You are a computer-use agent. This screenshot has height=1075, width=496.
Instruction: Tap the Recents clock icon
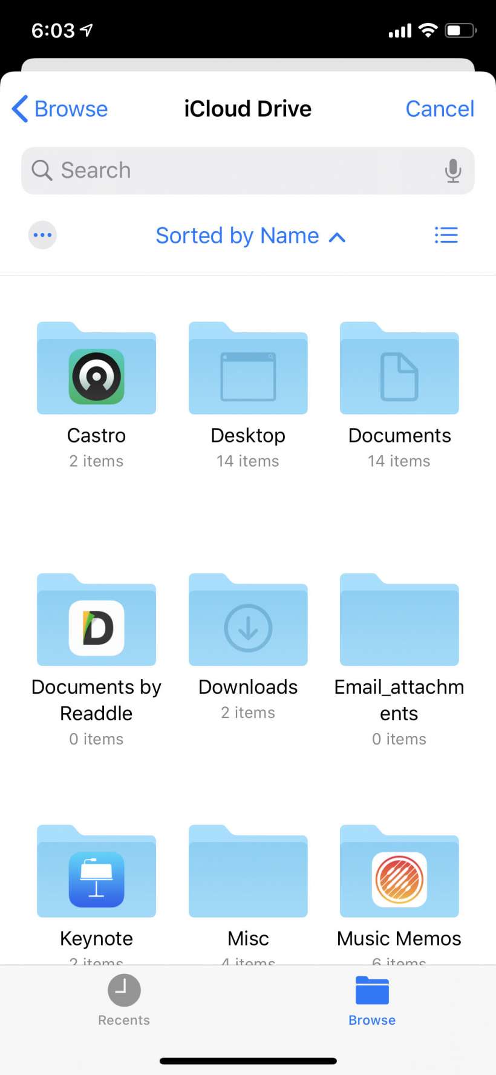pyautogui.click(x=124, y=990)
